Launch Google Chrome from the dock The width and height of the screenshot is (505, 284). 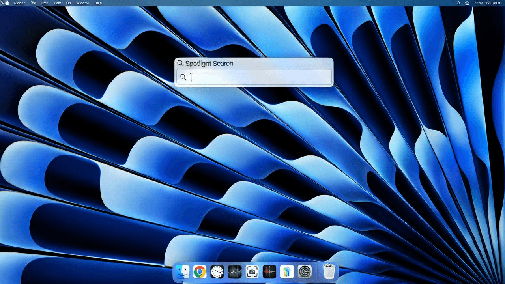pyautogui.click(x=200, y=272)
